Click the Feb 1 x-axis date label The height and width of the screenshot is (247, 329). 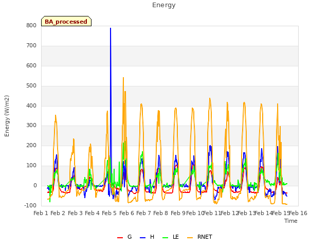(x=41, y=213)
